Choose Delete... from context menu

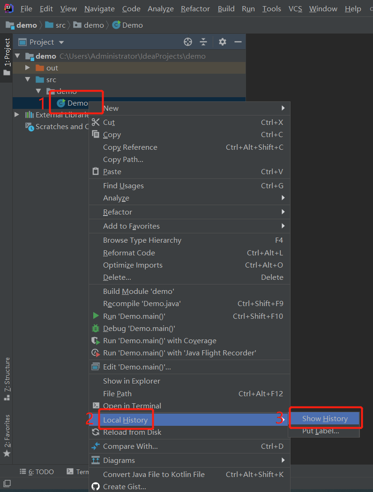pyautogui.click(x=189, y=277)
